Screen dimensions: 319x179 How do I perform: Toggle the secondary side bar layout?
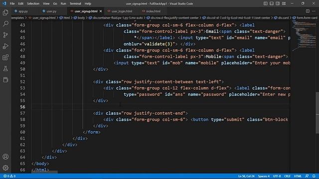click(278, 3)
